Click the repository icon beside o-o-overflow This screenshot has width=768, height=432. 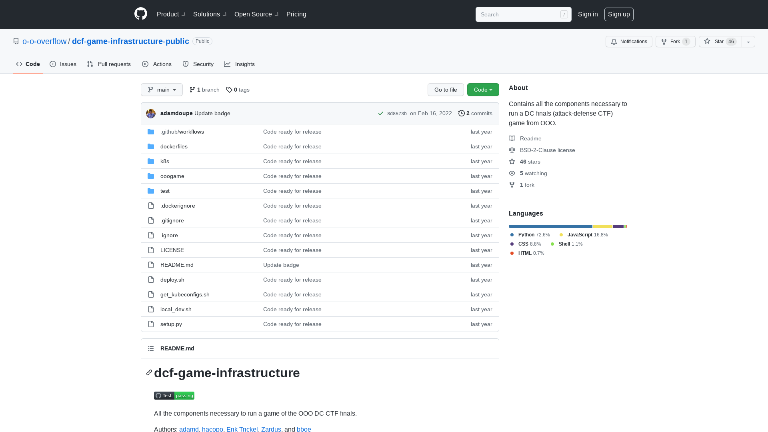click(16, 41)
